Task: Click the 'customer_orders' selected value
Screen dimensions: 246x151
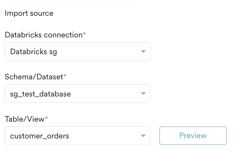Action: [x=39, y=136]
